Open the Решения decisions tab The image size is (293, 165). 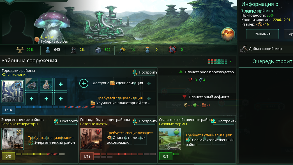tap(262, 34)
